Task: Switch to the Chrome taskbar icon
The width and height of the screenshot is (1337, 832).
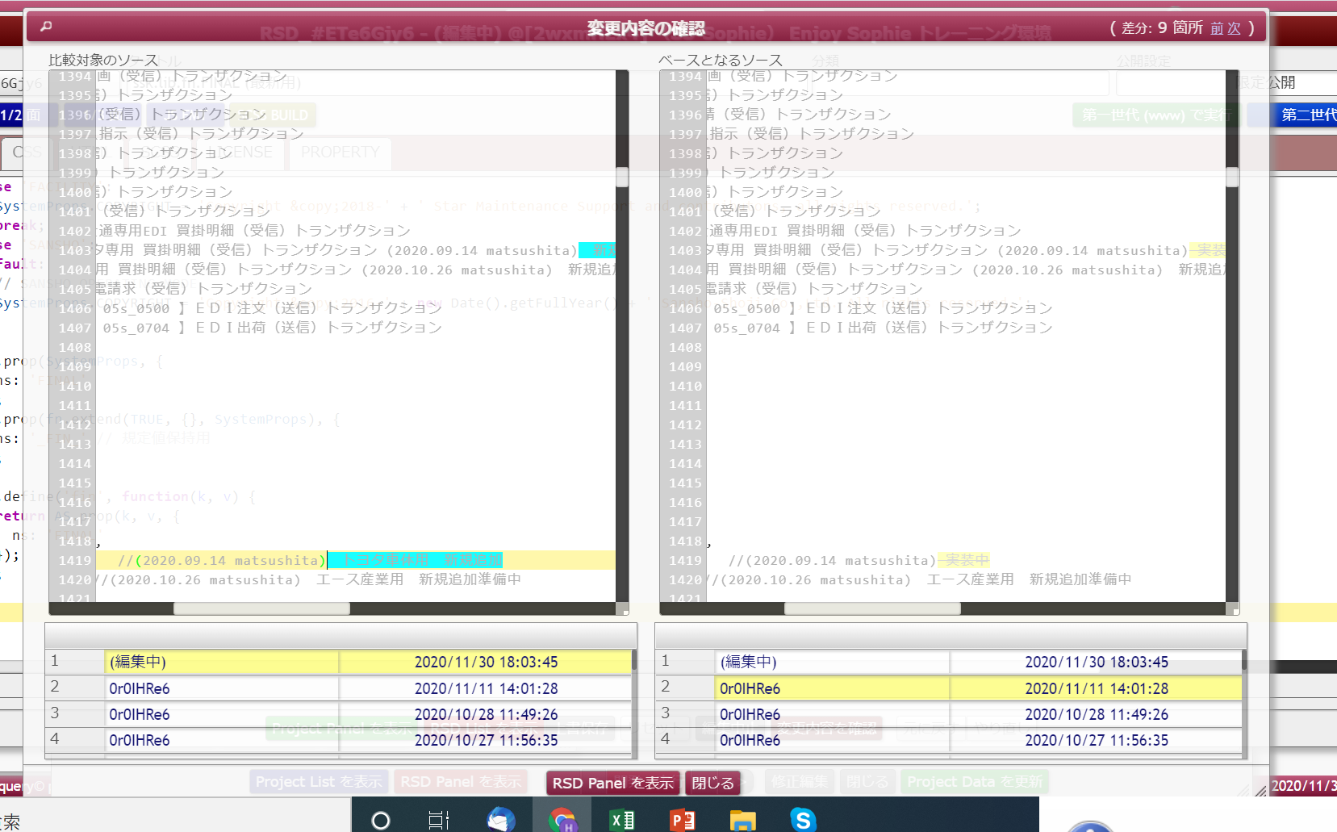Action: point(562,819)
